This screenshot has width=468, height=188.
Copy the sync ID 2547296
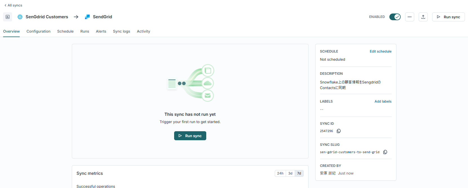(x=339, y=131)
